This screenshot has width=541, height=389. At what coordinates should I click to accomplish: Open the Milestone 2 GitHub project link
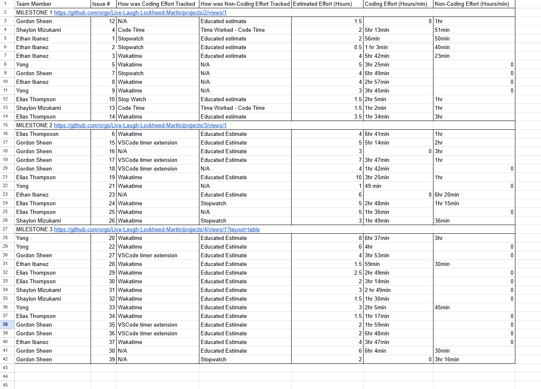[x=140, y=126]
